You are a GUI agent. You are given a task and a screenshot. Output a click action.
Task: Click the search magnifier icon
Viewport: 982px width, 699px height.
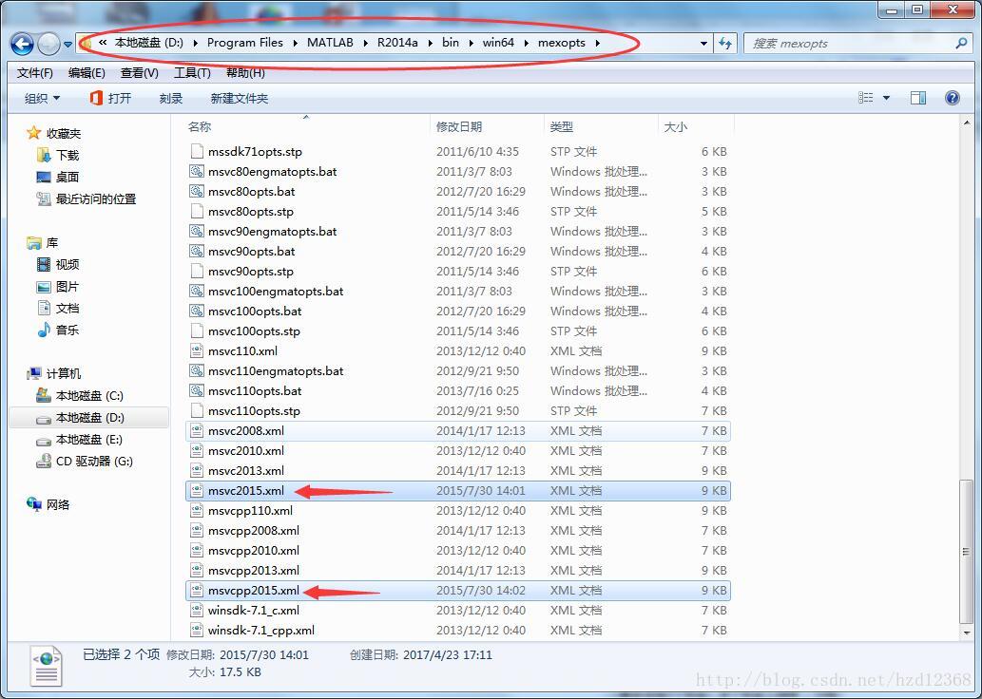click(961, 43)
